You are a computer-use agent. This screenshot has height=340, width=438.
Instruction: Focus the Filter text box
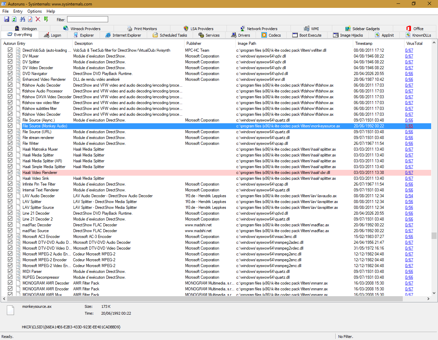point(88,20)
